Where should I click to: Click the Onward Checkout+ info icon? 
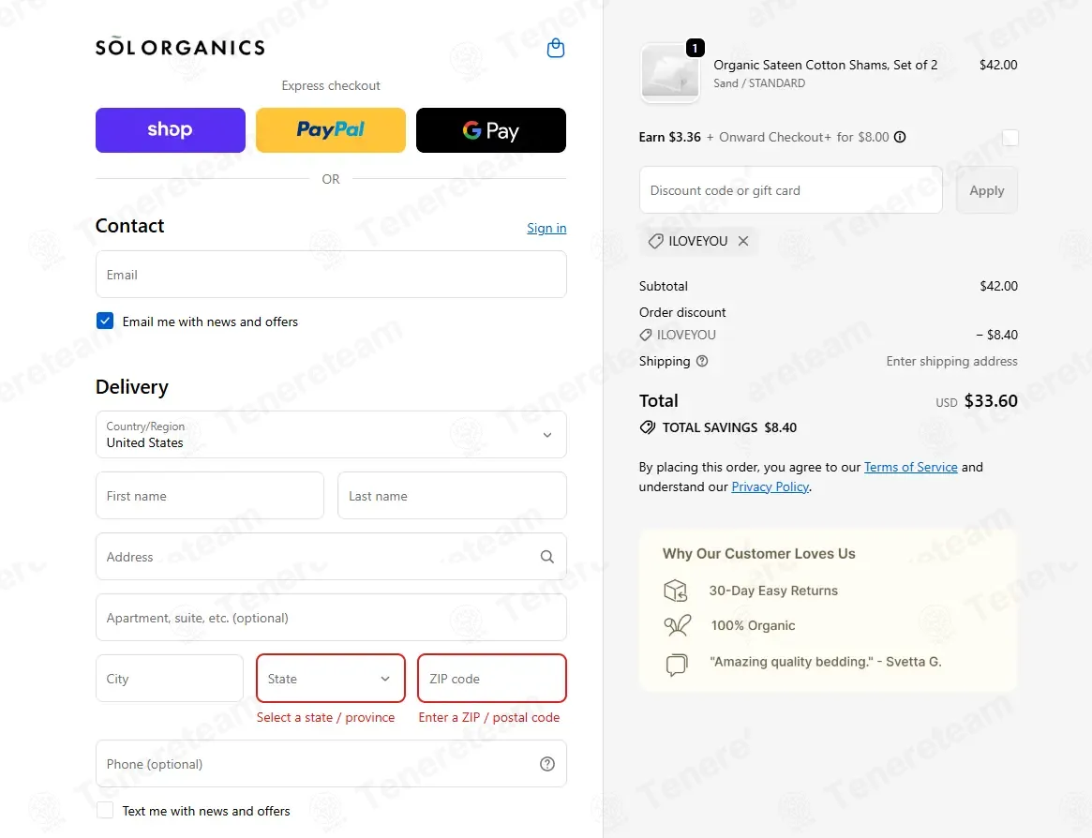click(900, 137)
